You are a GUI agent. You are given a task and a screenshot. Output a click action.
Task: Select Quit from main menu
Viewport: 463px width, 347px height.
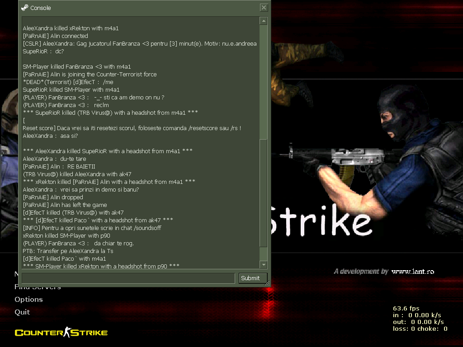tap(22, 312)
